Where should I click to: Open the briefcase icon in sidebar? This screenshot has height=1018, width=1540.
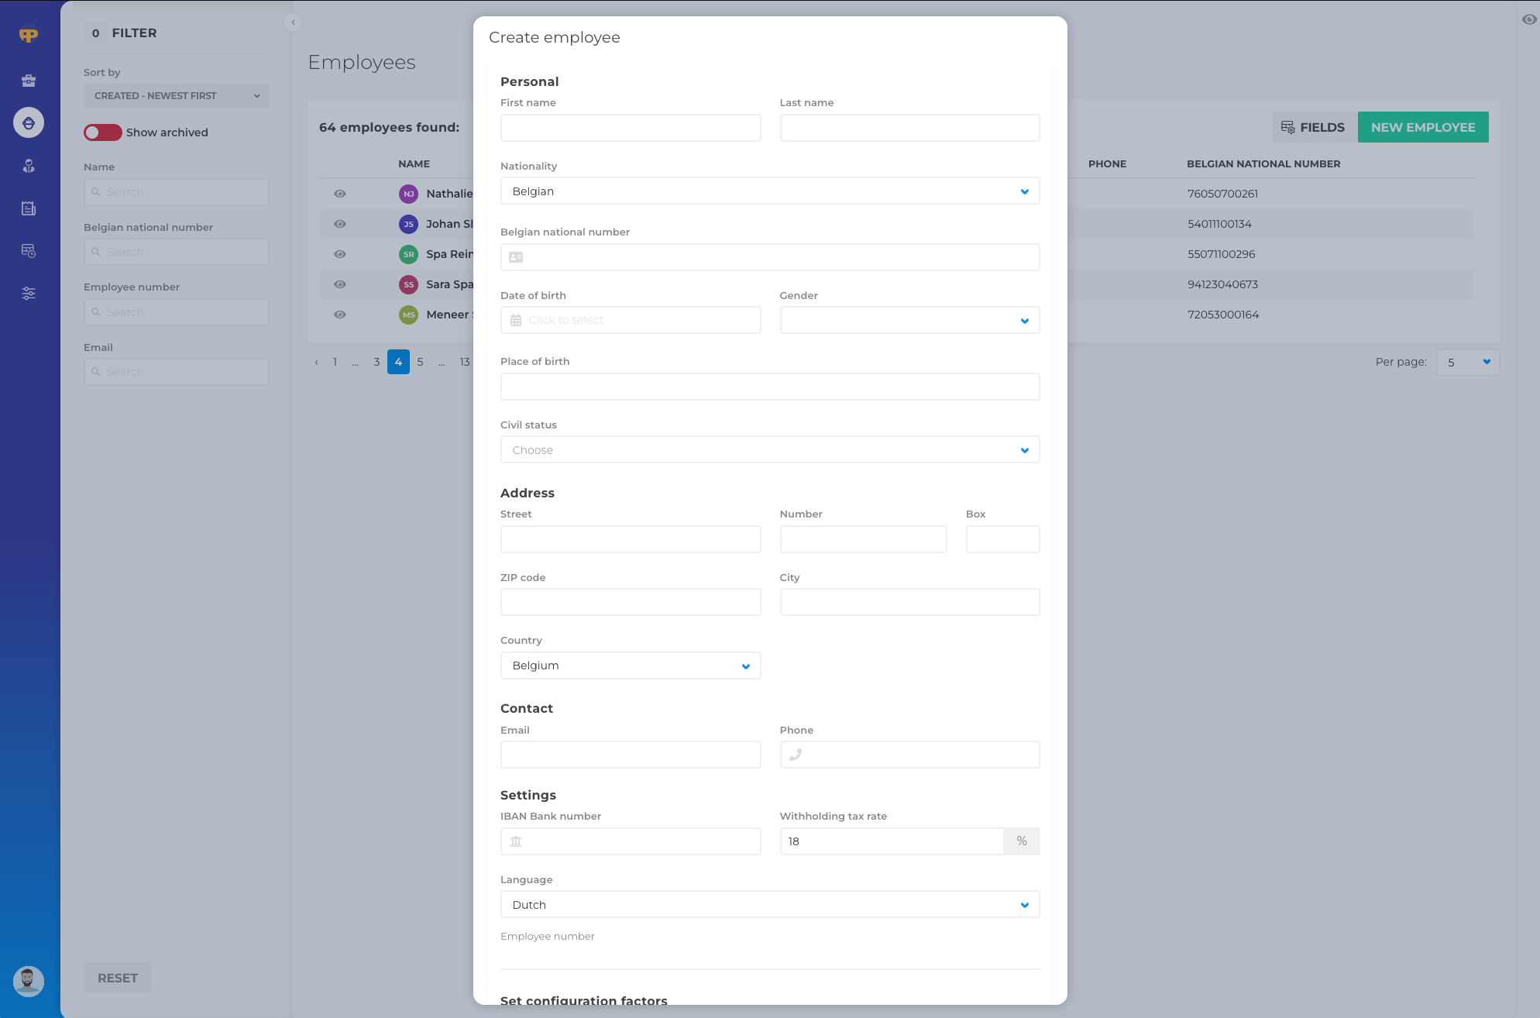(x=29, y=81)
